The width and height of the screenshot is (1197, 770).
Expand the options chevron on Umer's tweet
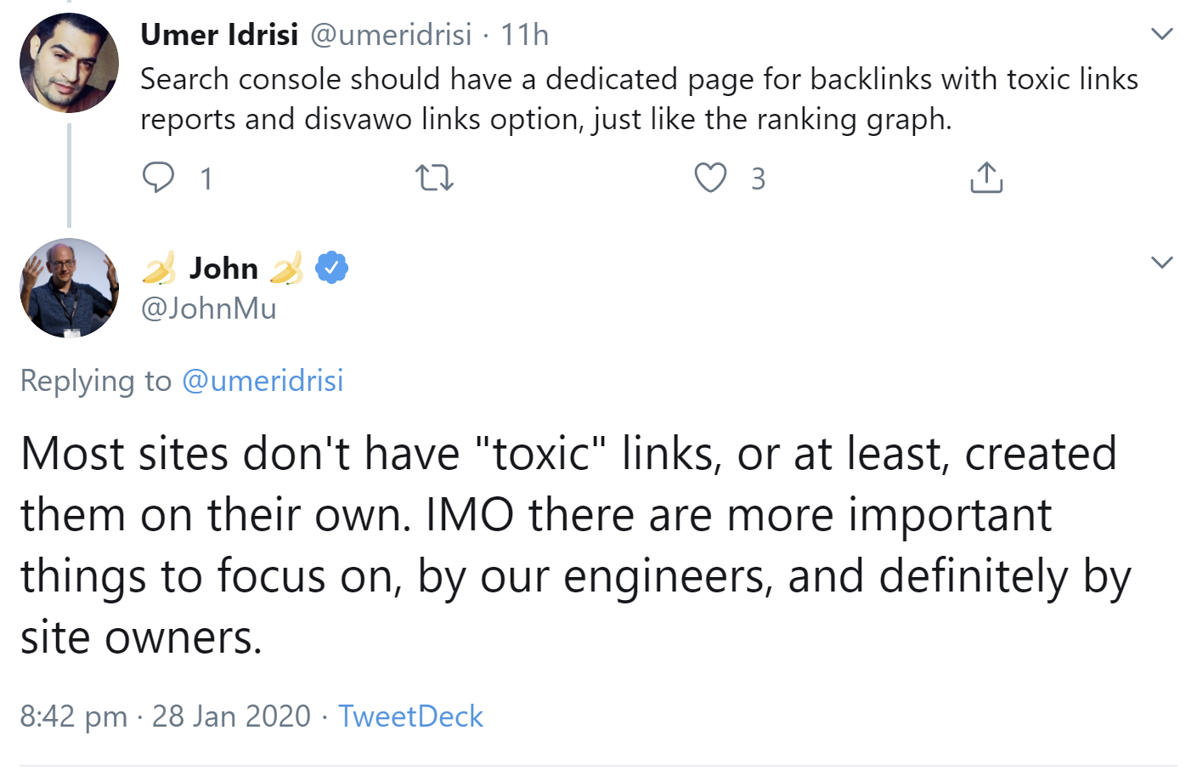pyautogui.click(x=1161, y=34)
